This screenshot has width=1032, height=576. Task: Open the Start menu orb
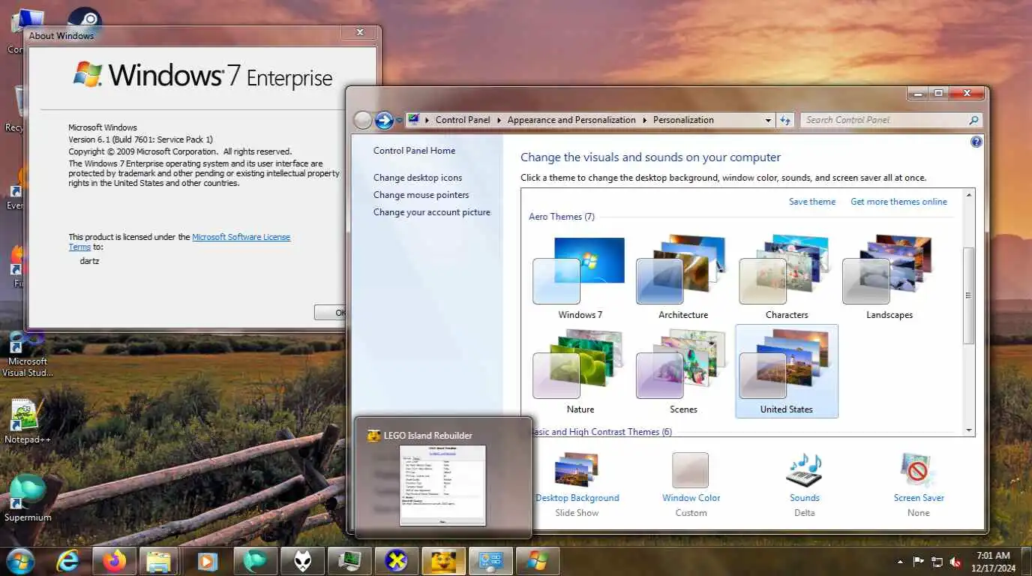[x=19, y=561]
